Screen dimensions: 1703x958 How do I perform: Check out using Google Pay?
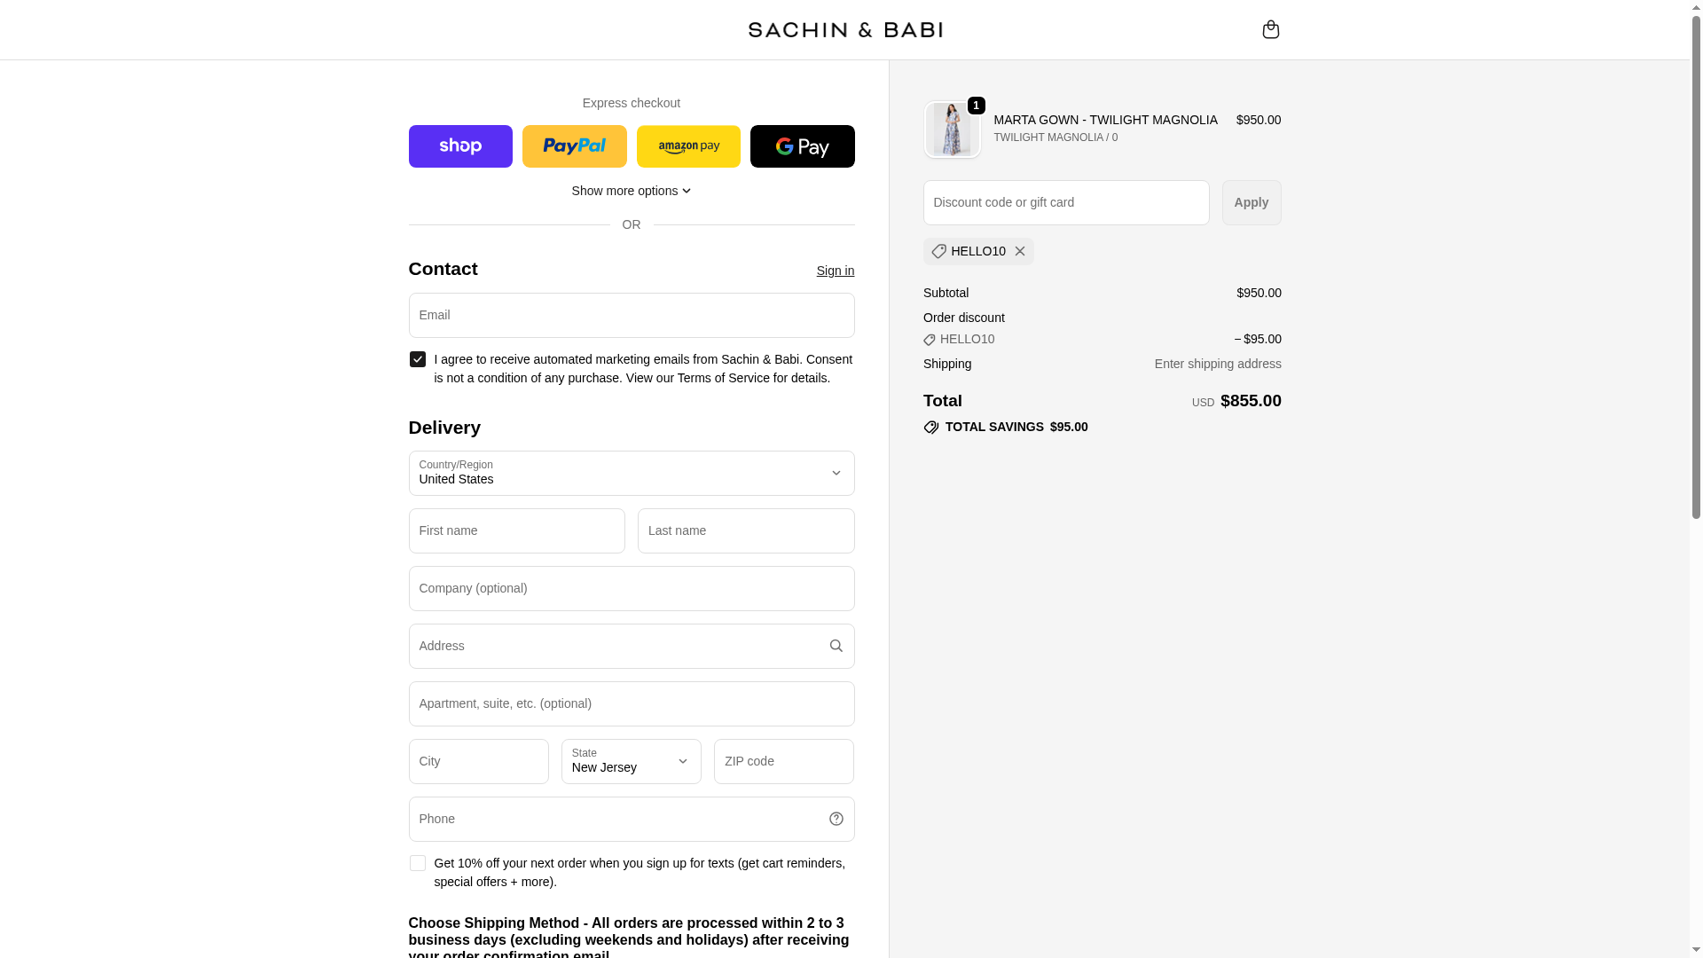802,146
